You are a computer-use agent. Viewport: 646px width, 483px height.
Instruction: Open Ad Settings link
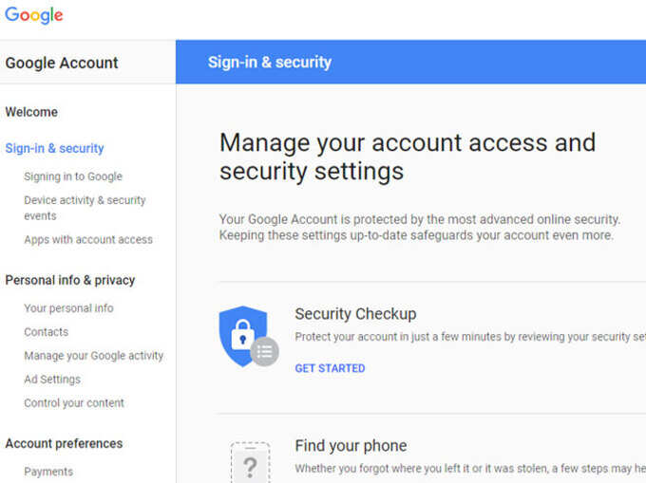coord(52,380)
